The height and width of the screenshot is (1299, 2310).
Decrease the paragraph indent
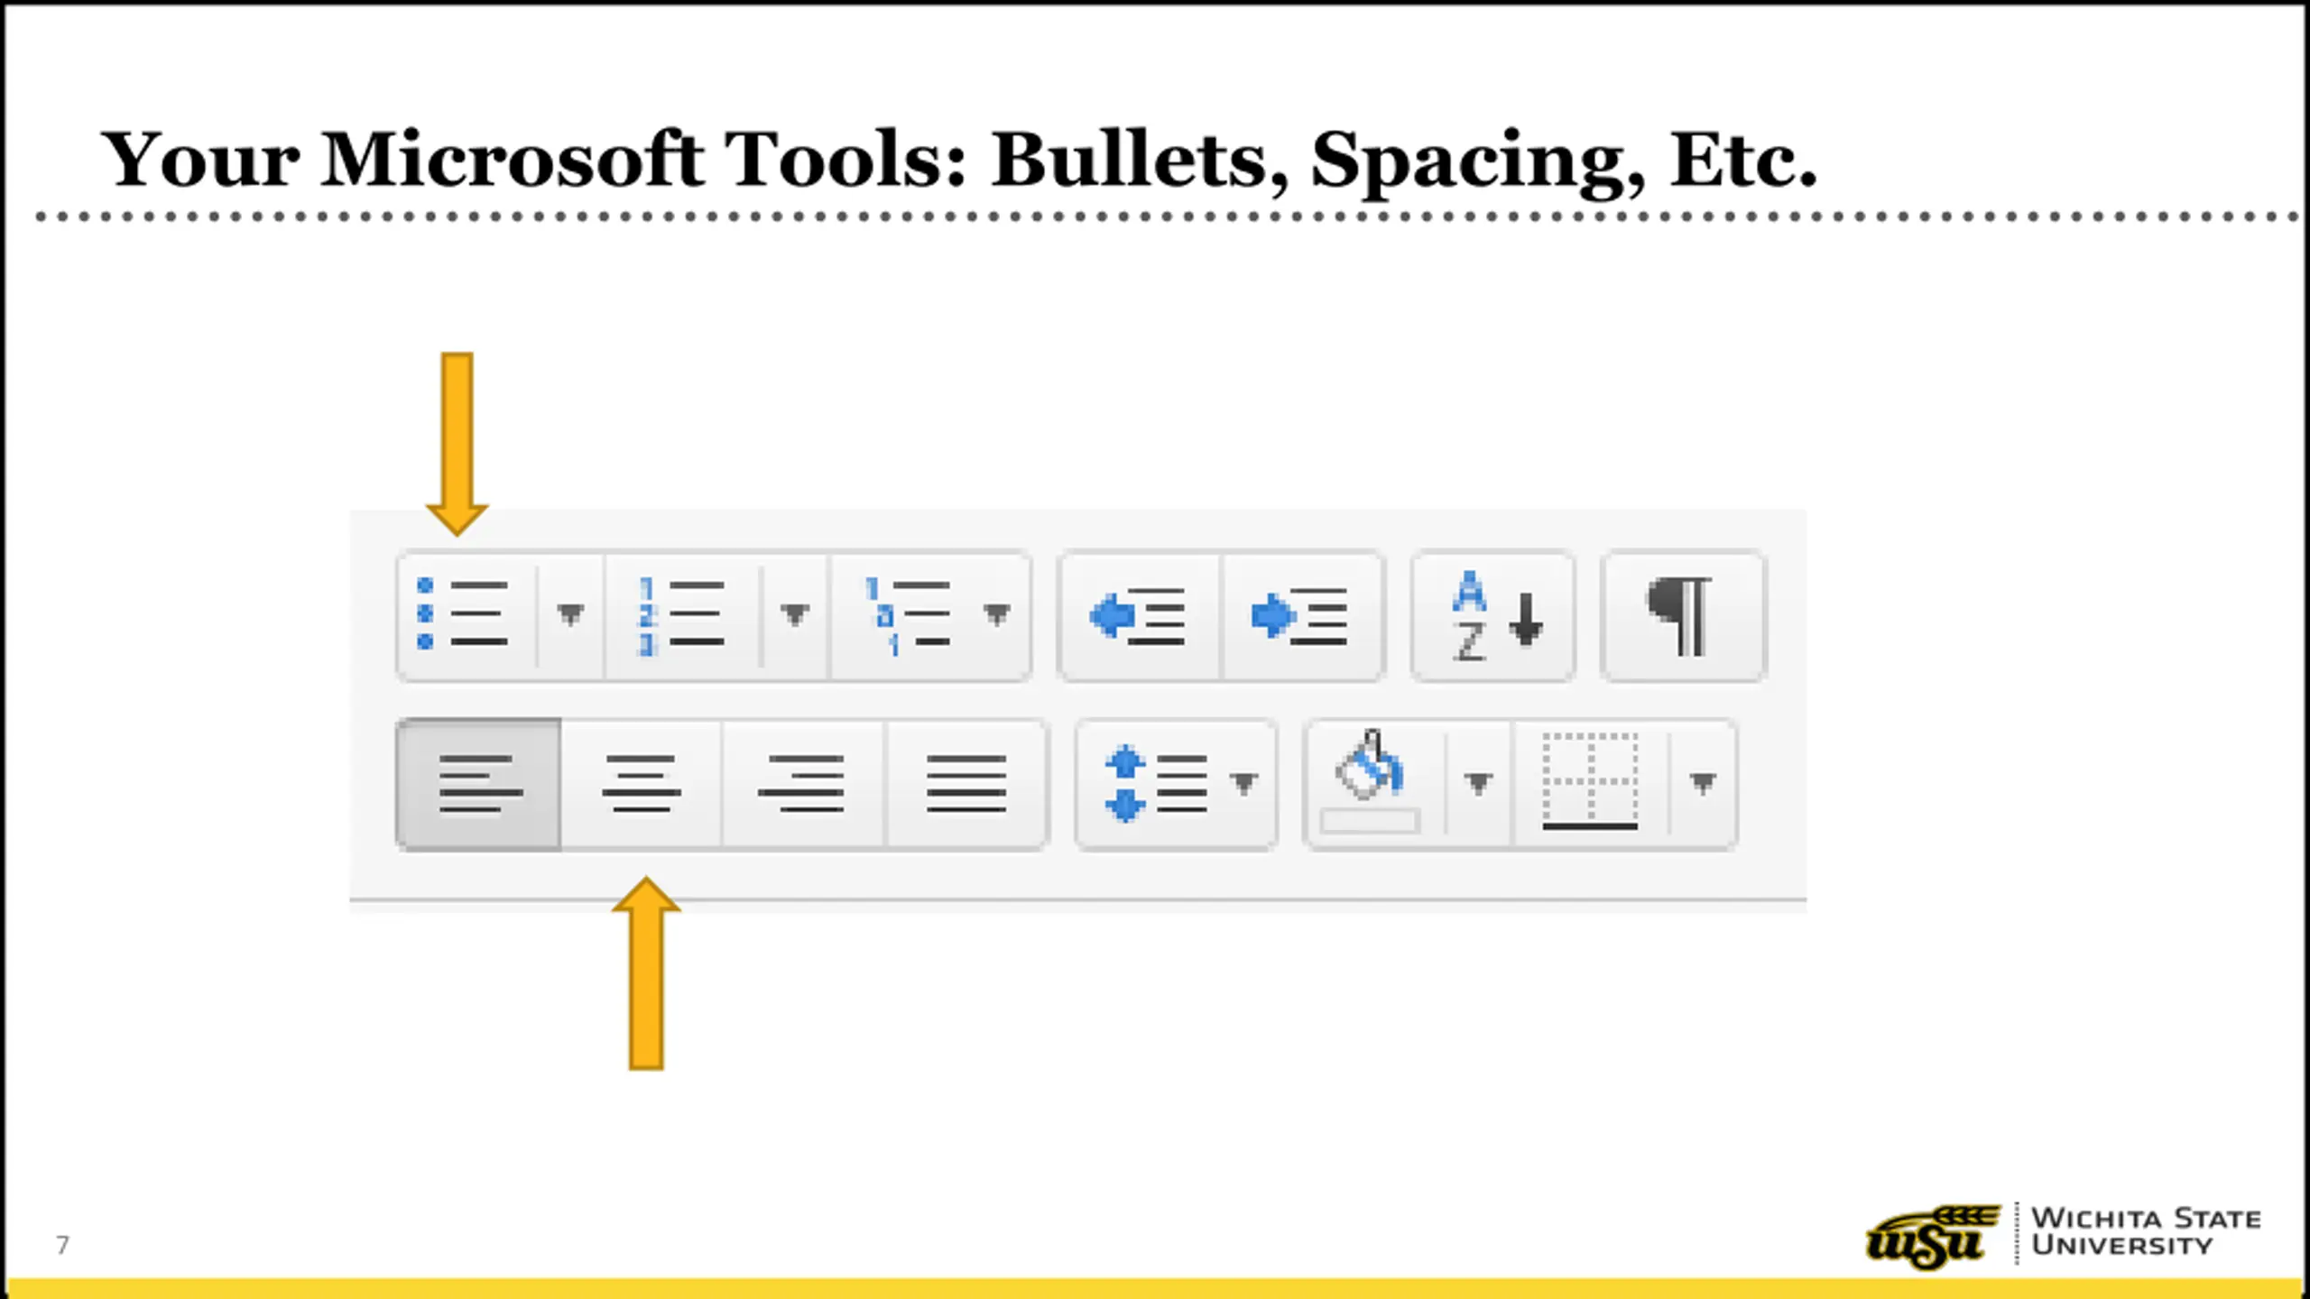pos(1139,617)
